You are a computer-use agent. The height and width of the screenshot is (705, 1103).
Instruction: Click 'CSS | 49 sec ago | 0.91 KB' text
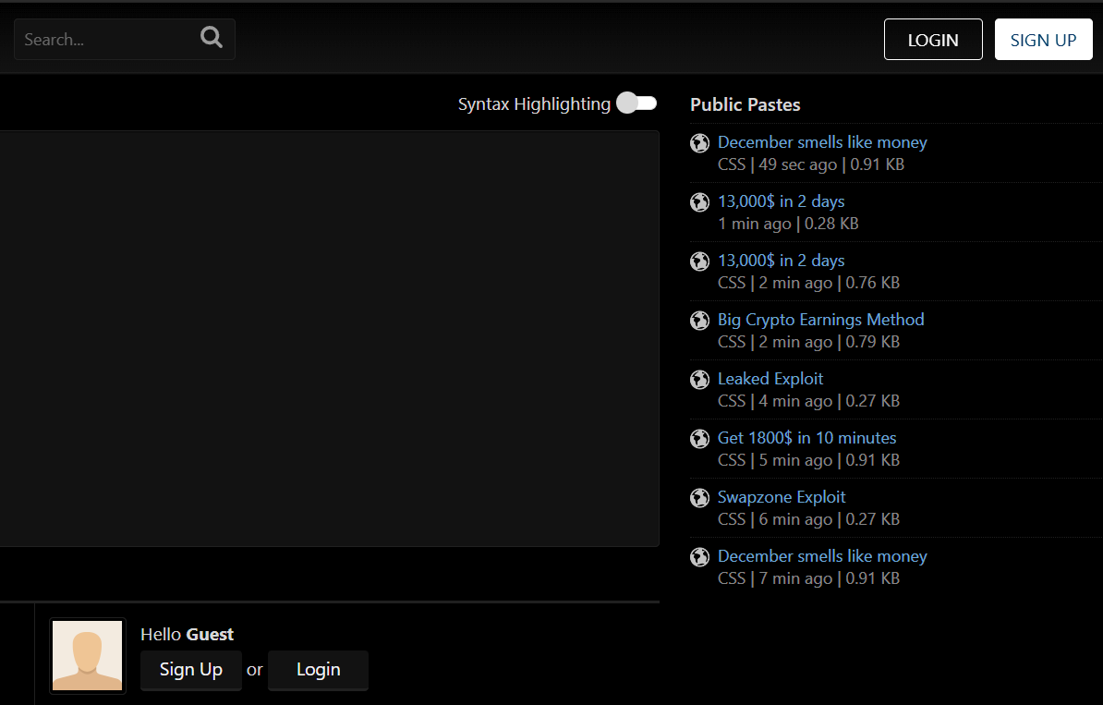pos(810,164)
